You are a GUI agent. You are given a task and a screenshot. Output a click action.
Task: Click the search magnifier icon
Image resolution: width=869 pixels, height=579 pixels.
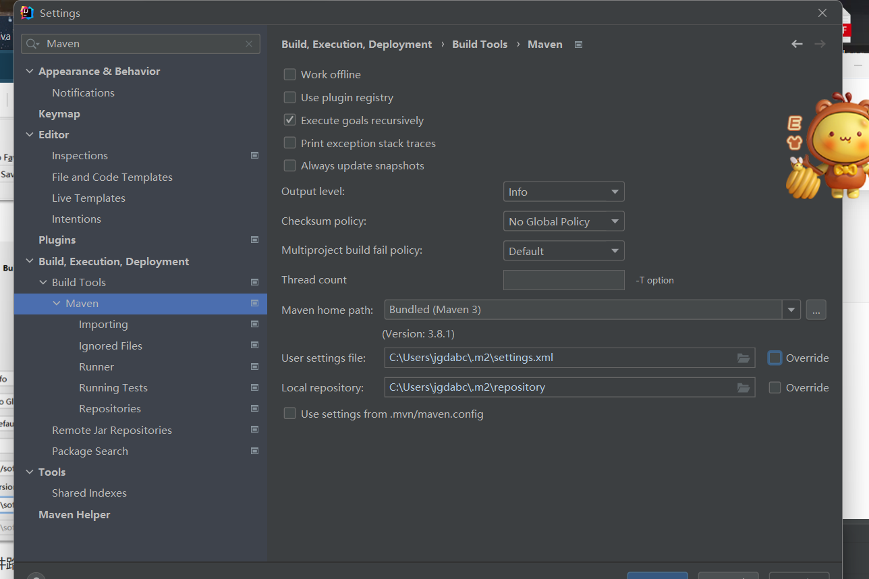pyautogui.click(x=33, y=44)
